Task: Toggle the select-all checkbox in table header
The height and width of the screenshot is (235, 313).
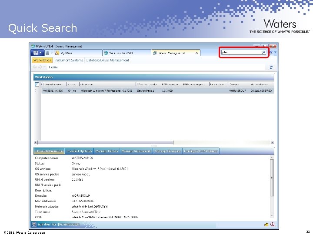Action: pyautogui.click(x=37, y=84)
